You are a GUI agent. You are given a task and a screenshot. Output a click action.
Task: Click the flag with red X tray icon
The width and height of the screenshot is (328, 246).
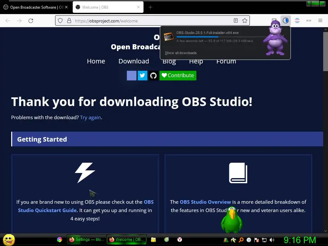257,240
